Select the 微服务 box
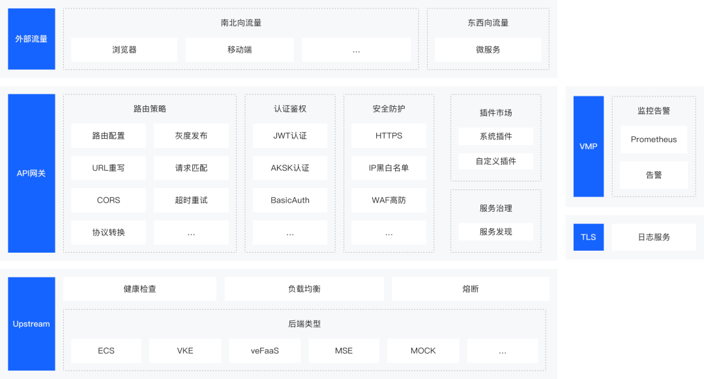 (x=488, y=49)
